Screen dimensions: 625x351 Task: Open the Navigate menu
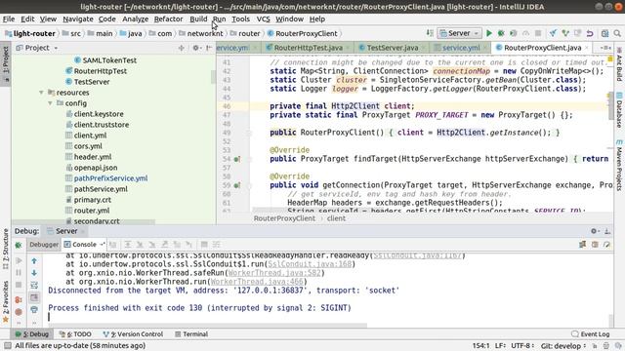click(78, 19)
